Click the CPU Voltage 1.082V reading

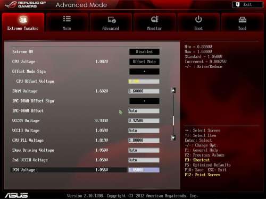tap(102, 62)
